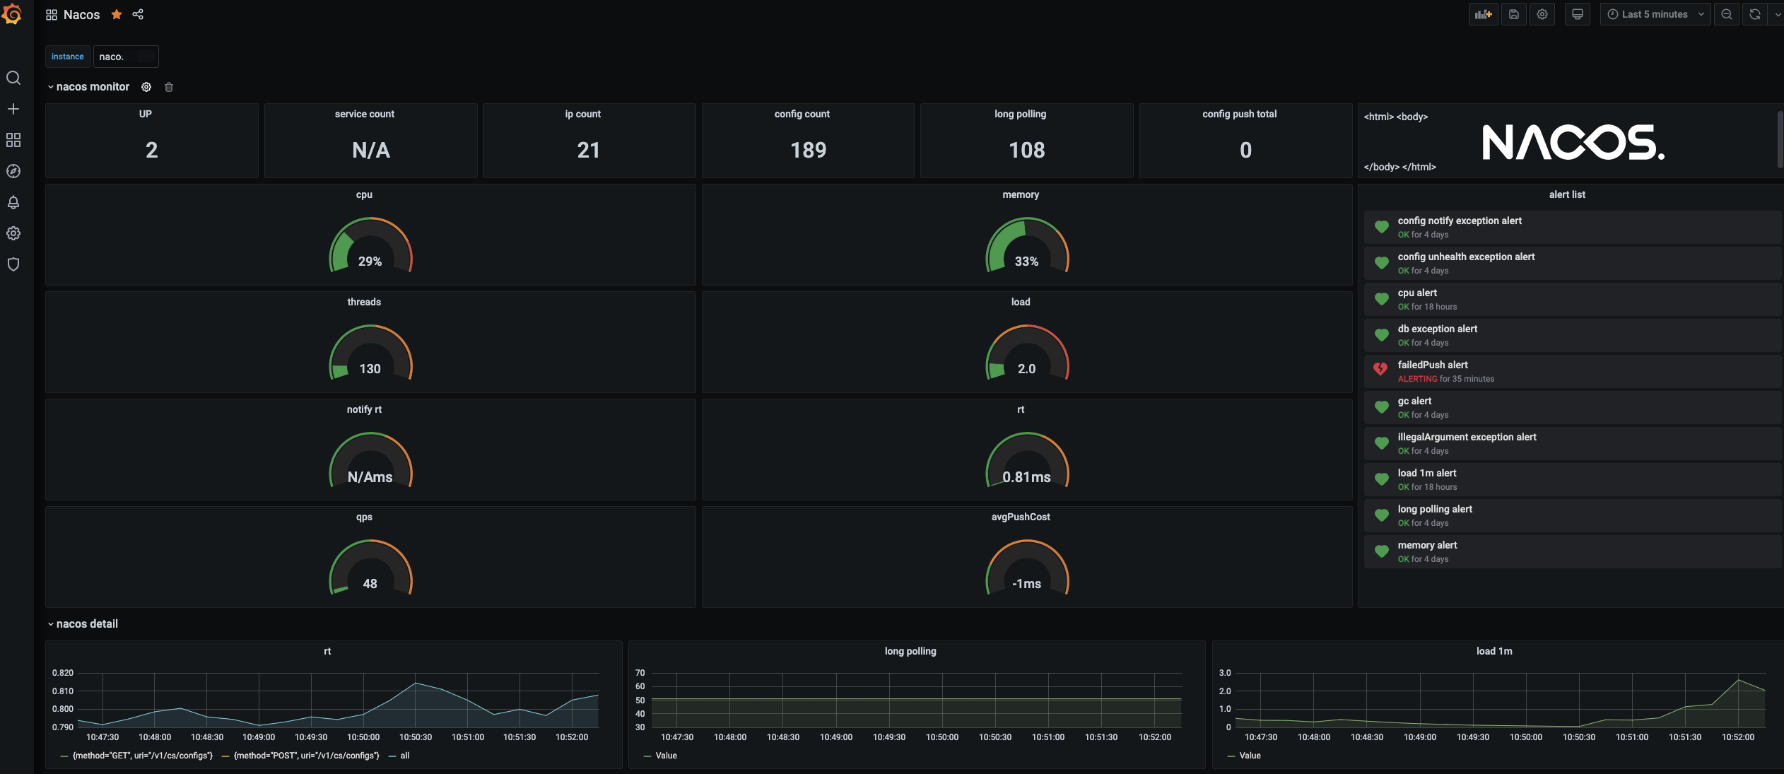Image resolution: width=1784 pixels, height=774 pixels.
Task: Collapse the nacos detail row
Action: (86, 624)
